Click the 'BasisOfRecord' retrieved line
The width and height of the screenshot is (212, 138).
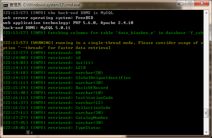pos(55,88)
